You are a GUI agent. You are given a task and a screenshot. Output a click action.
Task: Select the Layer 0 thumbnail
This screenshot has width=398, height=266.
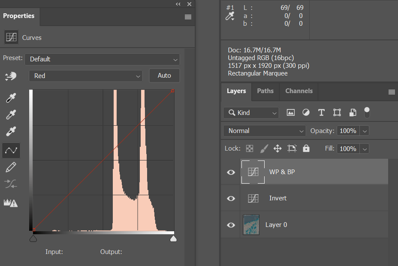point(251,225)
